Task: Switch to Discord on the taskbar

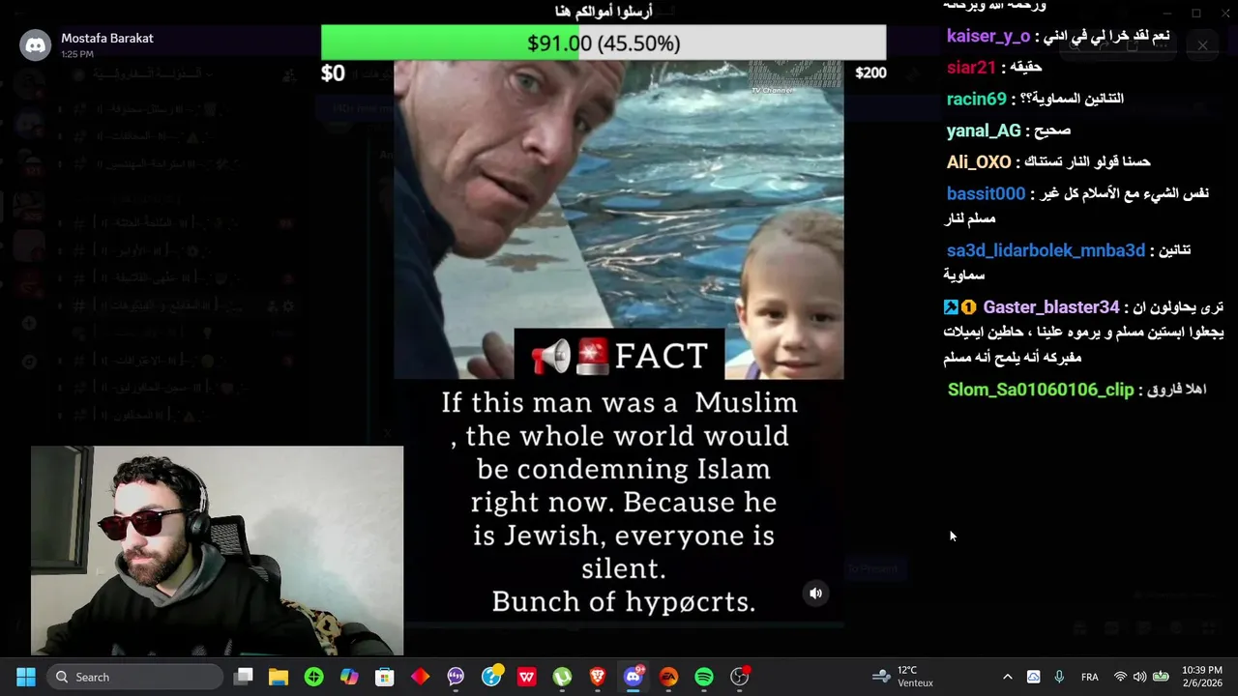Action: point(634,677)
